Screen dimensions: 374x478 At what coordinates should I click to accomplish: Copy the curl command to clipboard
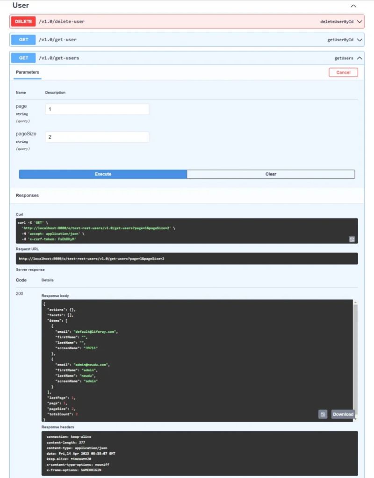pos(351,239)
